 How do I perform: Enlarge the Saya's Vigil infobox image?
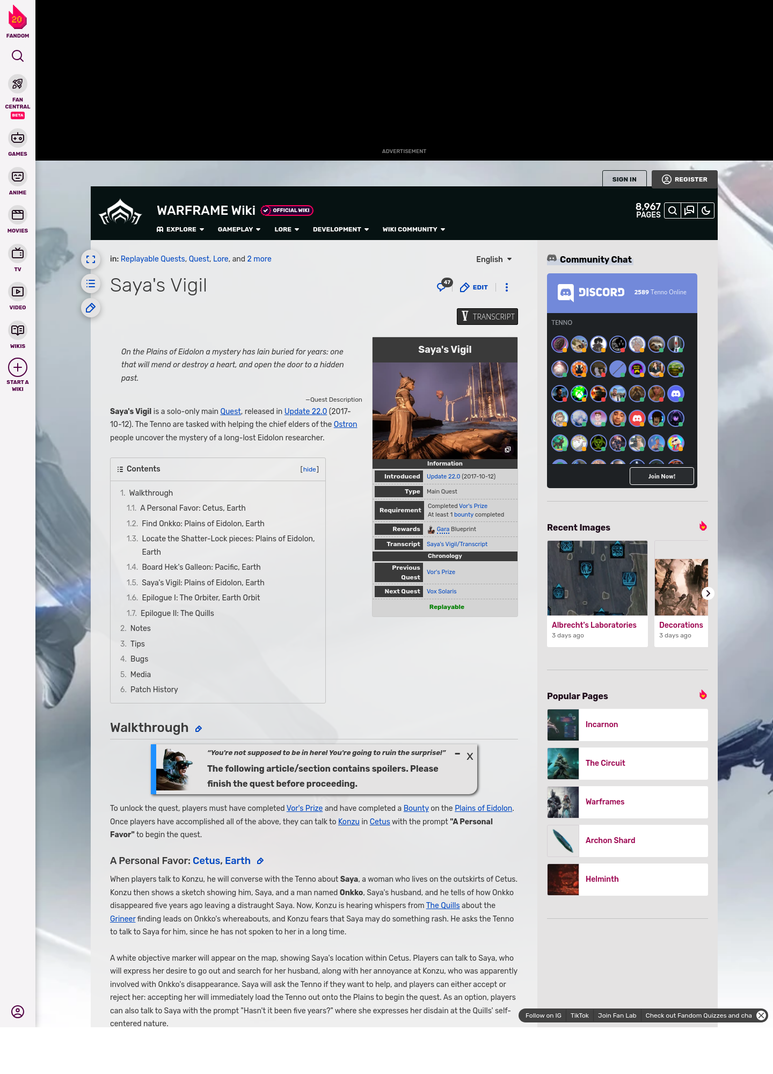(x=507, y=449)
